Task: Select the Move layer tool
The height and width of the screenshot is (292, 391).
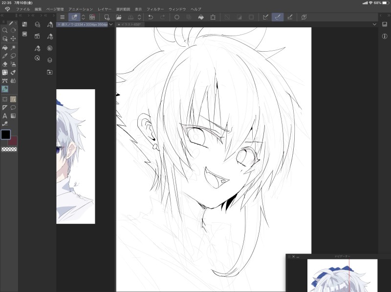Action: [x=13, y=39]
